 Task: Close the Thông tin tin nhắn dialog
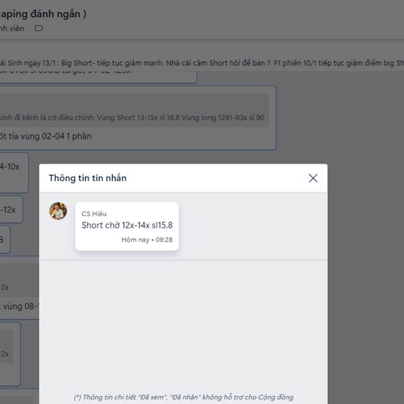(x=313, y=178)
